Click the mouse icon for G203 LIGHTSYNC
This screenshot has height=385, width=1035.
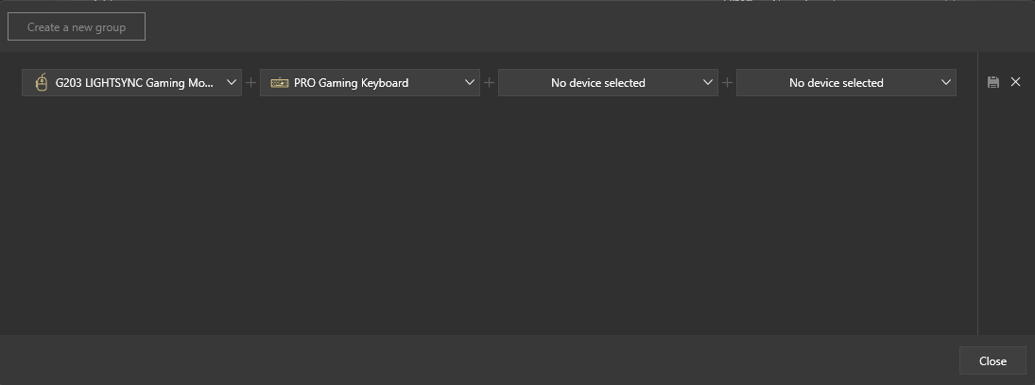(x=41, y=83)
